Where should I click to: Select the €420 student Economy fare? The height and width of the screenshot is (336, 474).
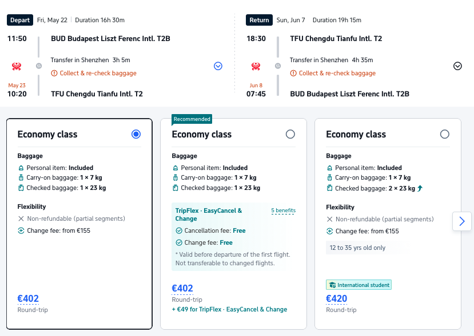tap(444, 134)
